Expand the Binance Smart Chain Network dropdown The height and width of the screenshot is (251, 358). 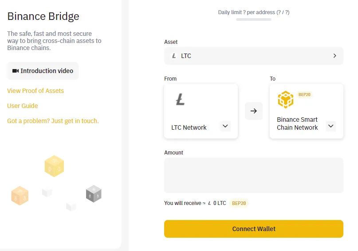[330, 126]
